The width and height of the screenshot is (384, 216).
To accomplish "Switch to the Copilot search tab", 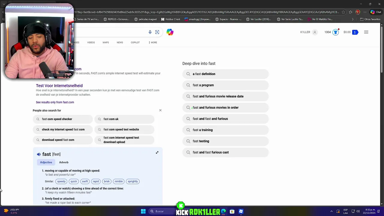I will pos(135,43).
